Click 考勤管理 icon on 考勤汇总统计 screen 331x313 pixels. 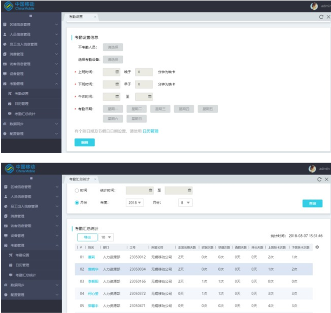6,245
